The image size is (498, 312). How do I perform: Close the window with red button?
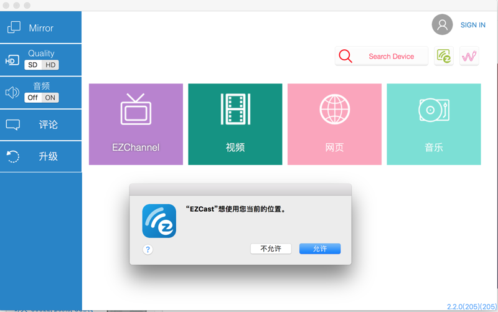pyautogui.click(x=6, y=6)
